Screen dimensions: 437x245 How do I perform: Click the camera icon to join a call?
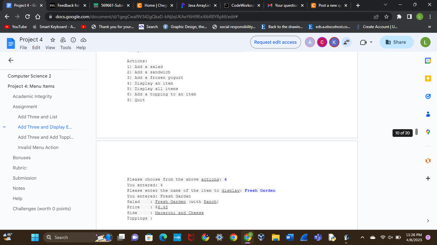(363, 42)
